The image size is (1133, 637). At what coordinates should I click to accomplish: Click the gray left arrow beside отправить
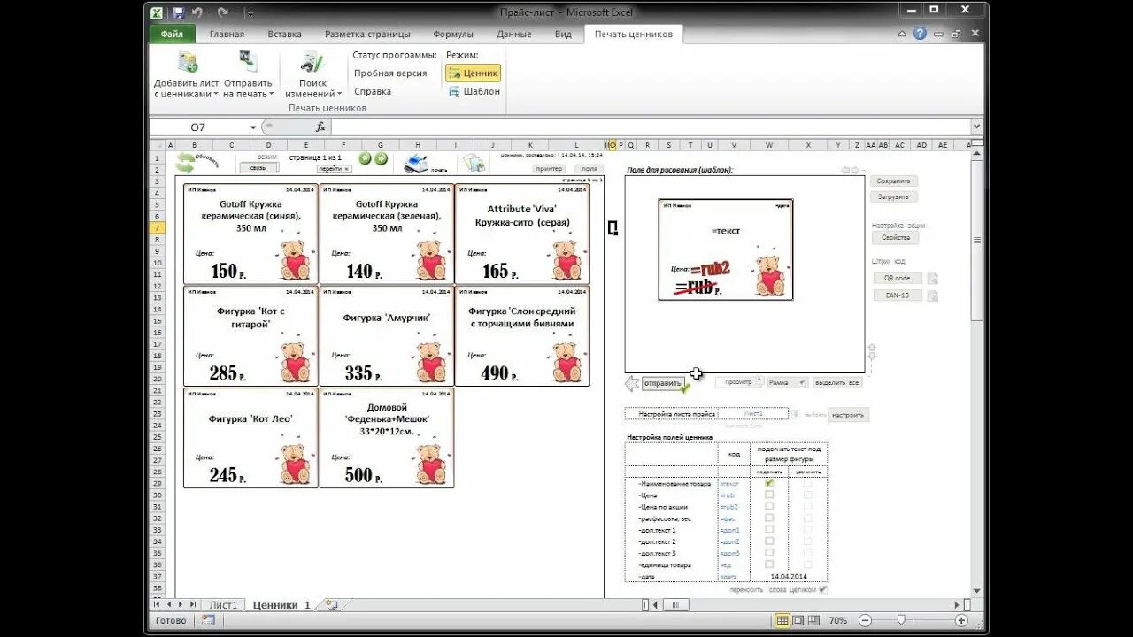point(632,383)
